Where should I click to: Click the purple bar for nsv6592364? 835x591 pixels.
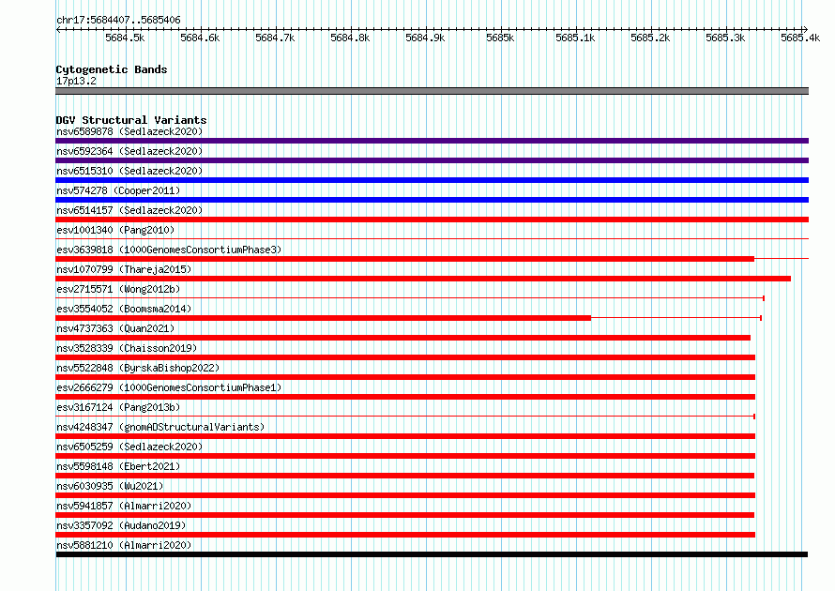(x=432, y=160)
